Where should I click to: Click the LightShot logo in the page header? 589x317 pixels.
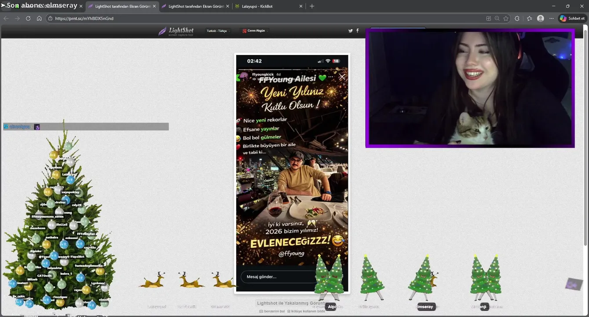[x=176, y=31]
